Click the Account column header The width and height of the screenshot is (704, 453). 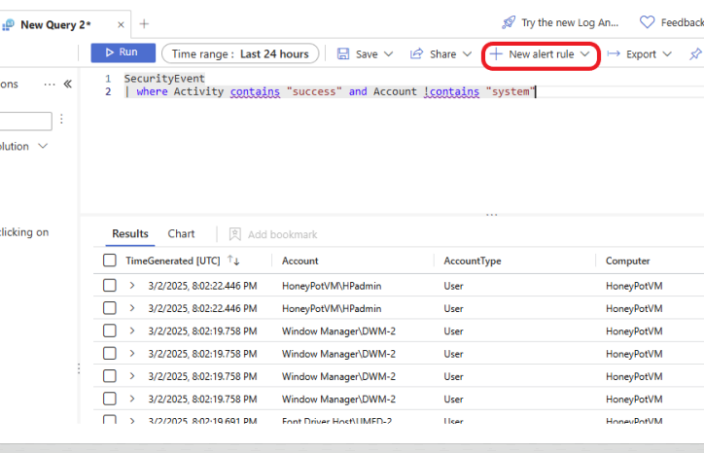click(299, 261)
